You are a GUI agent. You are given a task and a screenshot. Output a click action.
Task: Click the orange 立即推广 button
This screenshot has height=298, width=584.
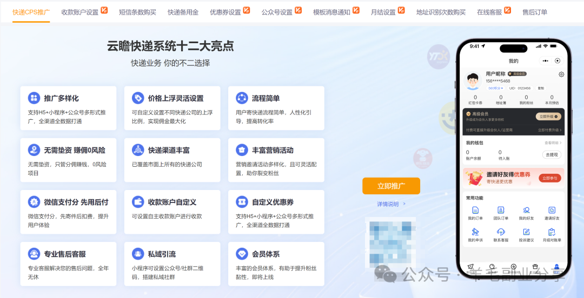pos(391,186)
